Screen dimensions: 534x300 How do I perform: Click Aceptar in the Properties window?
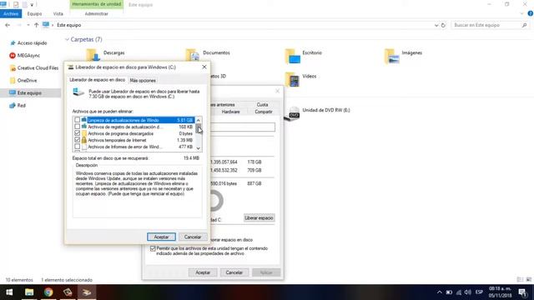coord(203,272)
